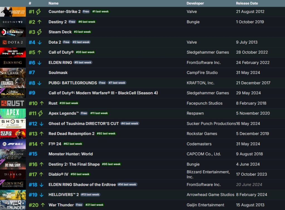The width and height of the screenshot is (285, 210).
Task: Click the Free label next to Counter-Strike 2
Action: (x=86, y=11)
